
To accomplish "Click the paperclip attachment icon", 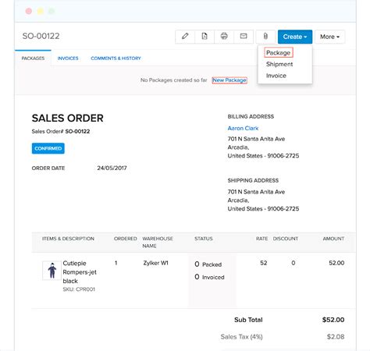I will (x=265, y=37).
